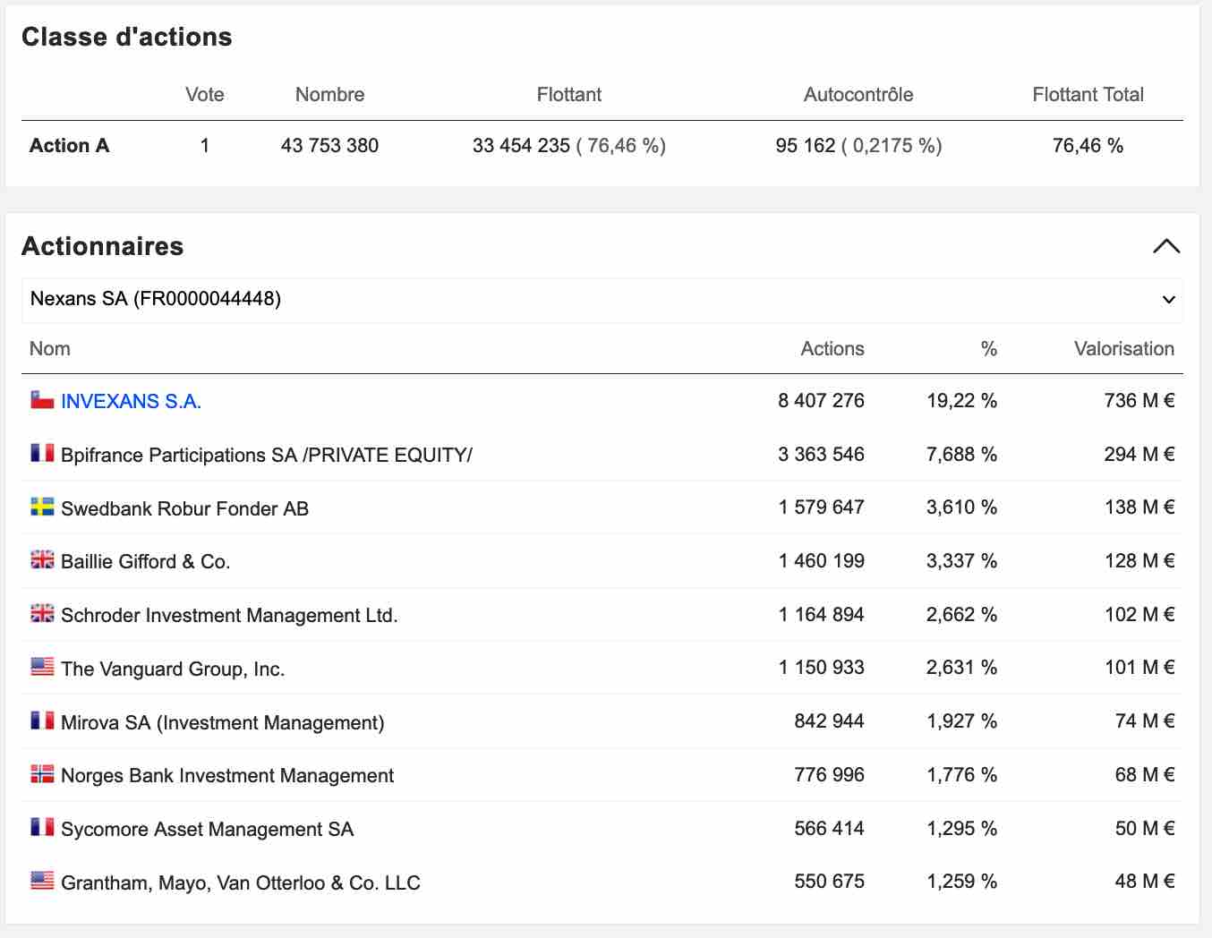Image resolution: width=1212 pixels, height=938 pixels.
Task: Click the 48 M € valuation
Action: click(x=1144, y=881)
